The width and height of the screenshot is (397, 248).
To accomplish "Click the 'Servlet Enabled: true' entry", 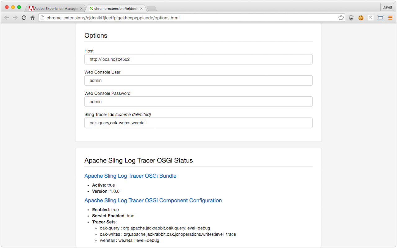I will tap(113, 216).
